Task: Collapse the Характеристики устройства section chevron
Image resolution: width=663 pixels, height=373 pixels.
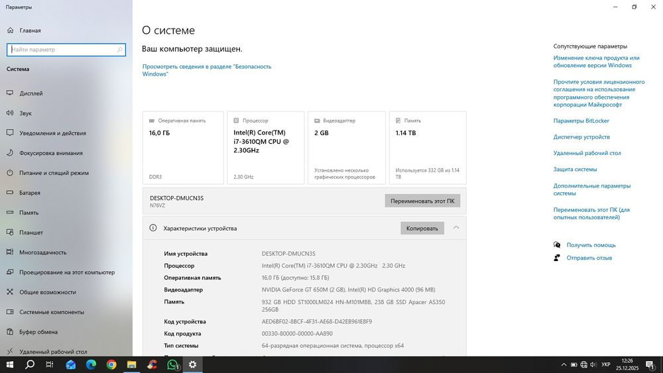Action: point(456,228)
